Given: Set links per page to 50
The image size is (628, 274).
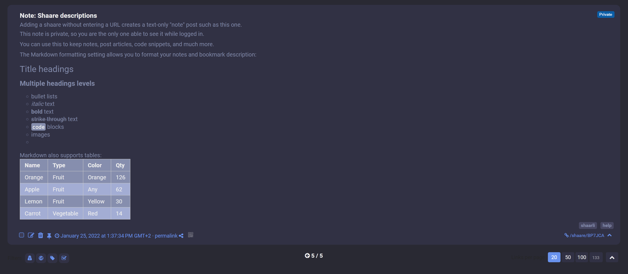Looking at the screenshot, I should coord(568,257).
